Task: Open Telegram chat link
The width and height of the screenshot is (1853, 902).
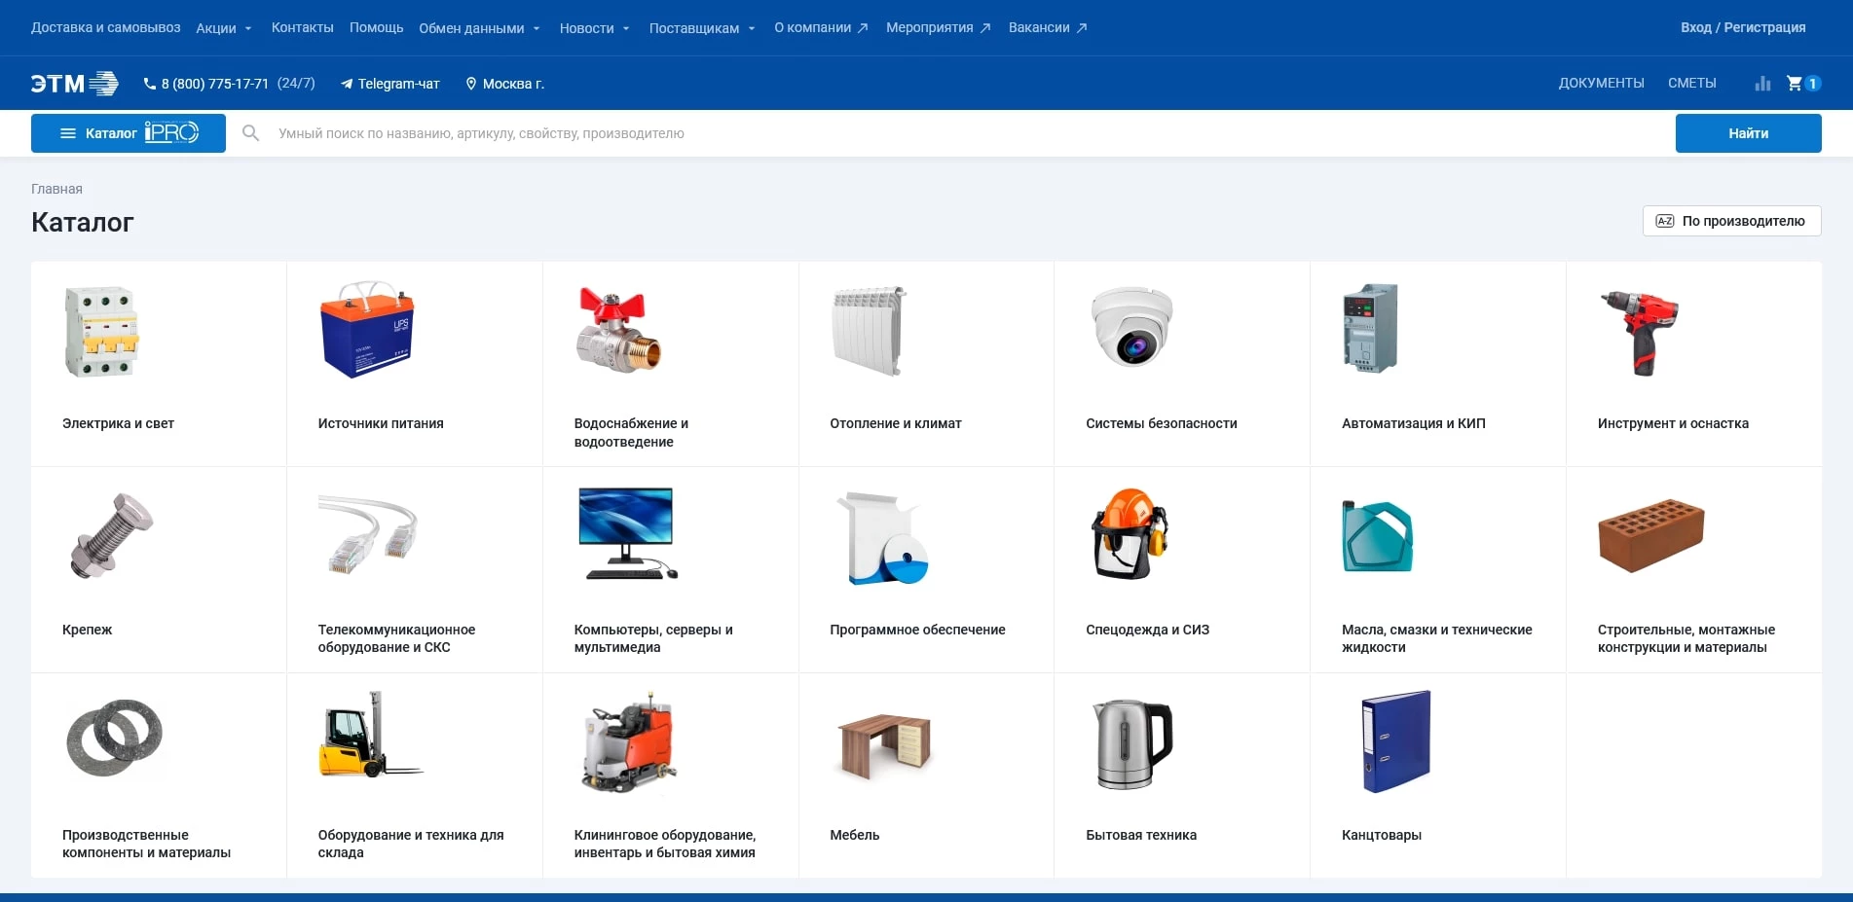Action: [x=389, y=84]
